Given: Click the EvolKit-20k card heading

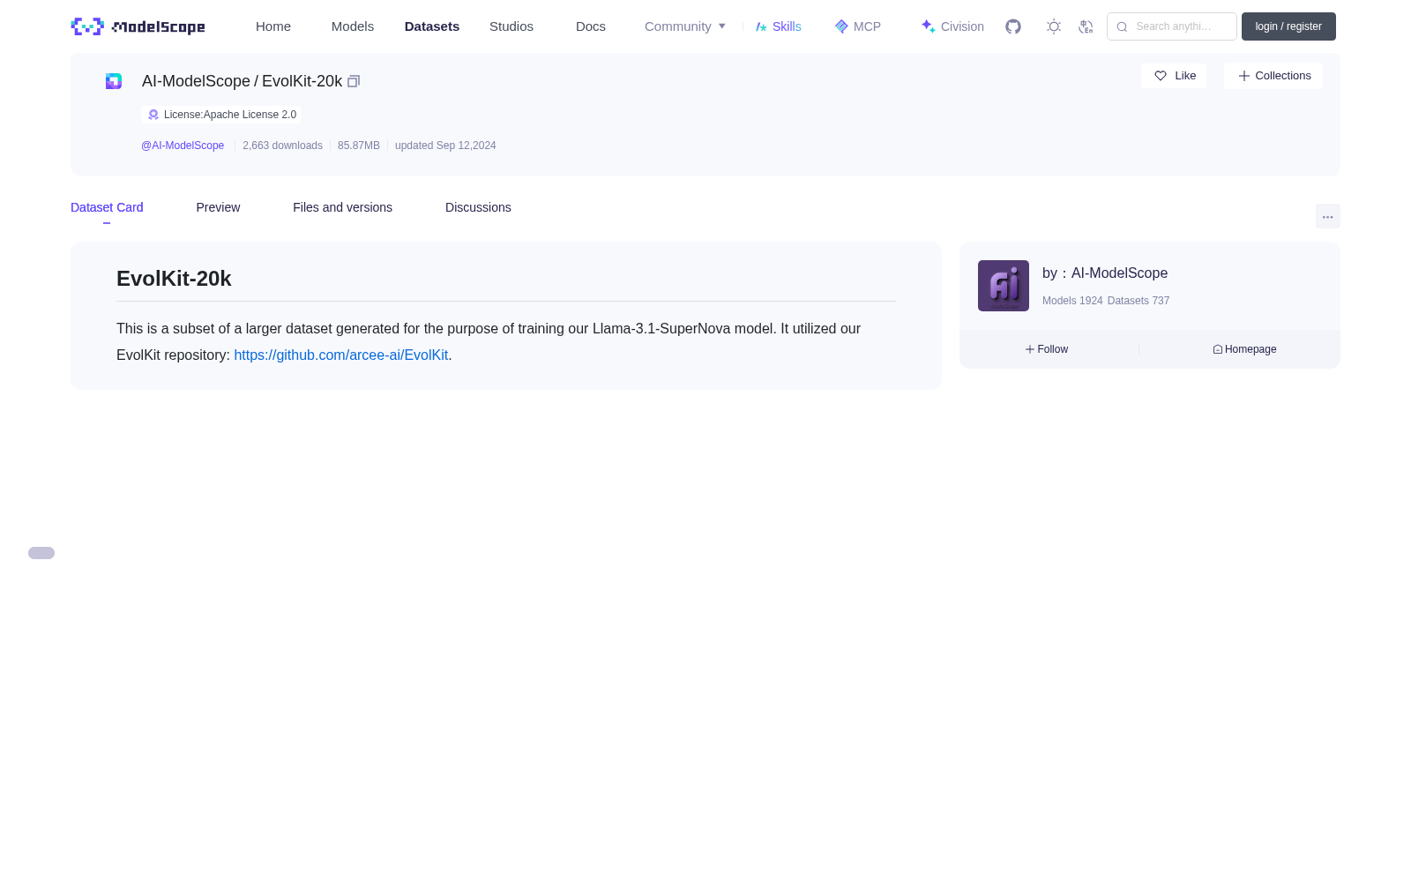Looking at the screenshot, I should [174, 279].
